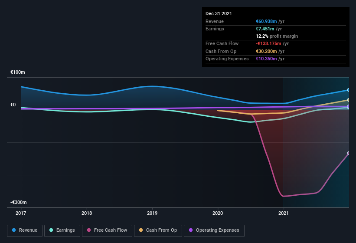
Task: Click the 12.2% profit margin text
Action: (x=277, y=36)
